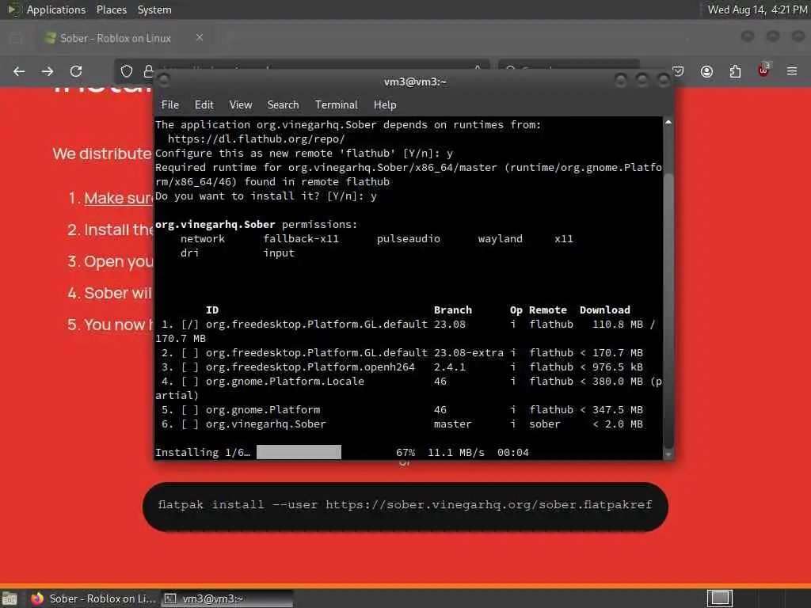Screen dimensions: 811x608
Task: Open the Applications panel menu
Action: click(56, 9)
